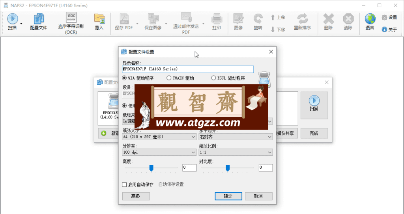The width and height of the screenshot is (404, 214).
Task: Open the 语言 language globe icon
Action: 370,22
